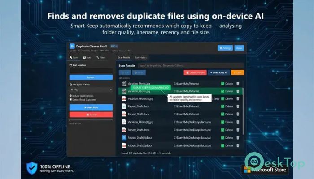Toggle Delete checkbox for last red-icon Report_Draft(2).docx
This screenshot has width=314, height=179.
point(222,145)
